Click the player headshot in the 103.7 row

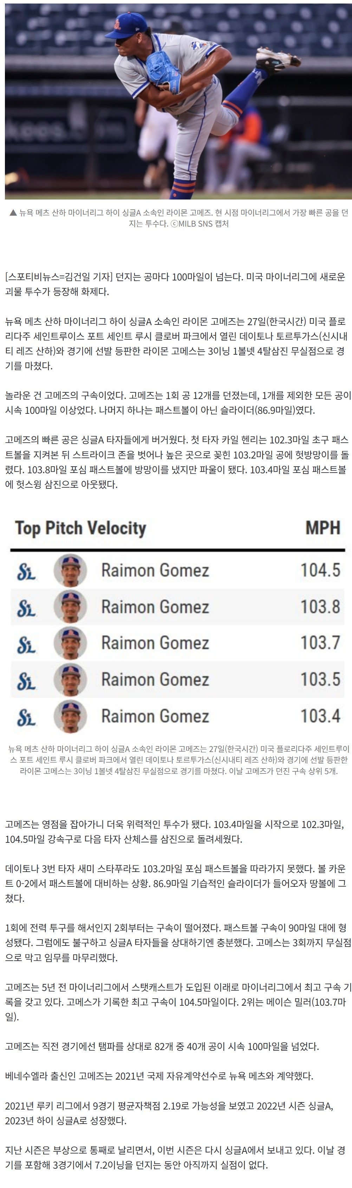(x=70, y=643)
